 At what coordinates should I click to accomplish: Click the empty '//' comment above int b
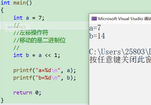tap(16, 48)
